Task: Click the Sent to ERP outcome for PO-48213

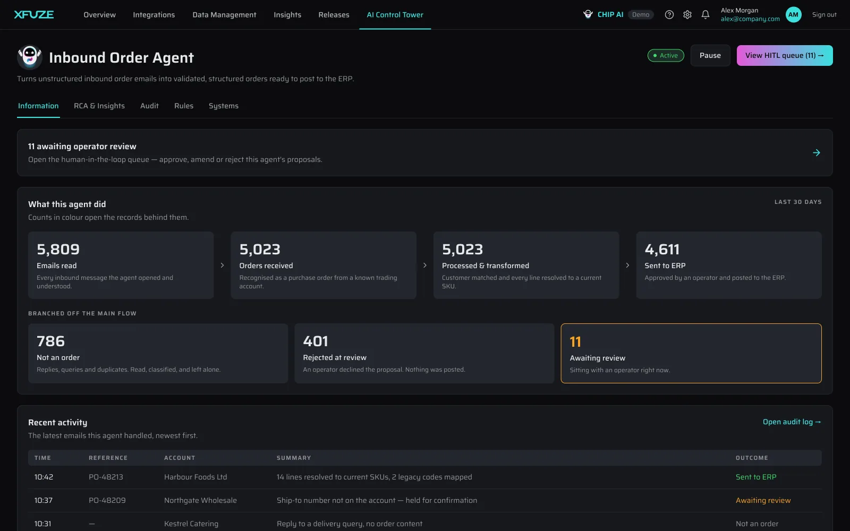Action: tap(756, 477)
